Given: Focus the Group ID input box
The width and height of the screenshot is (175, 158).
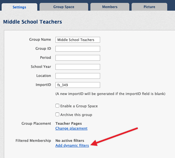Looking at the screenshot, I should (78, 49).
